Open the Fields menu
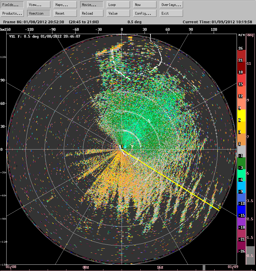The width and height of the screenshot is (256, 271). coord(12,4)
